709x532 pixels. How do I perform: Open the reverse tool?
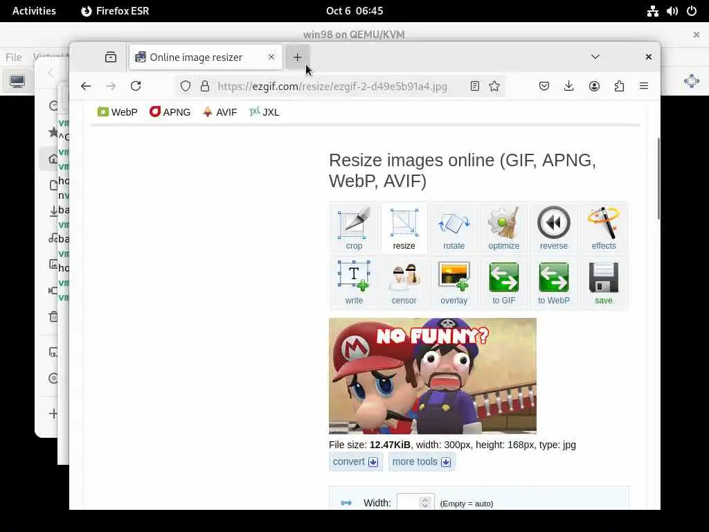pyautogui.click(x=553, y=227)
